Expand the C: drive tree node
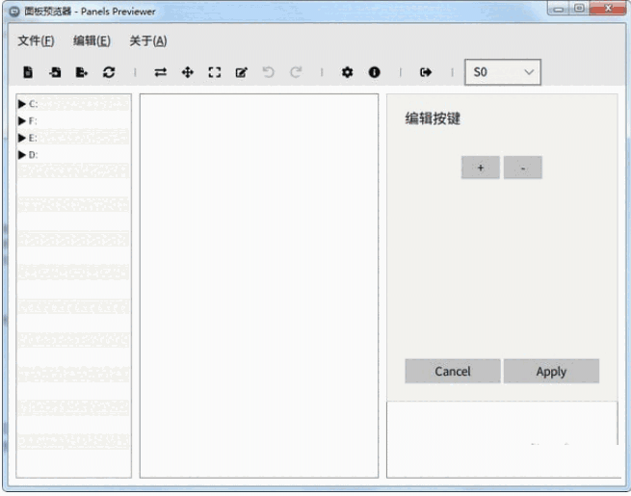The width and height of the screenshot is (631, 496). 22,104
